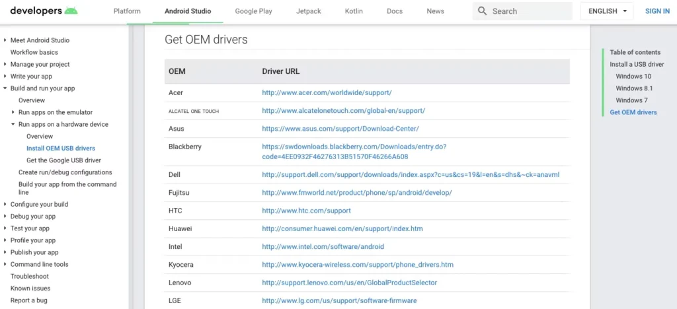Expand the Meet Android Studio section

tap(5, 40)
